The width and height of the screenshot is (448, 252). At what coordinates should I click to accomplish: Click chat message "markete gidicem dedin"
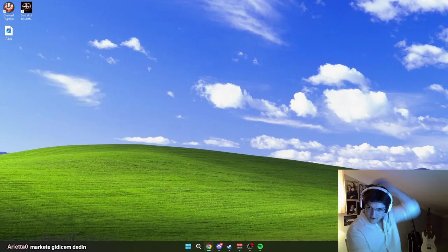[x=58, y=247]
